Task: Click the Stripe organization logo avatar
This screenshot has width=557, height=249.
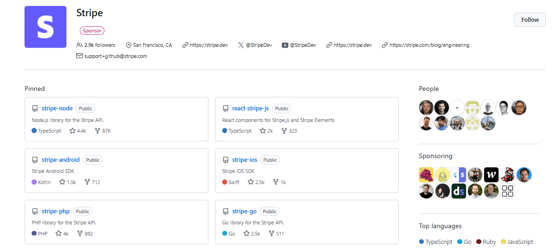Action: click(x=45, y=27)
